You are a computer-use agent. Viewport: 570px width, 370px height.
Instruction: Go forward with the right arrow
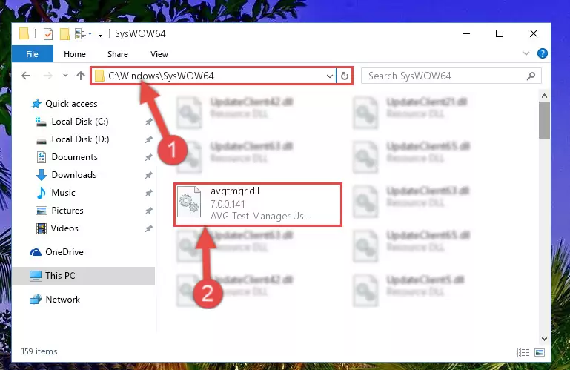(x=47, y=76)
